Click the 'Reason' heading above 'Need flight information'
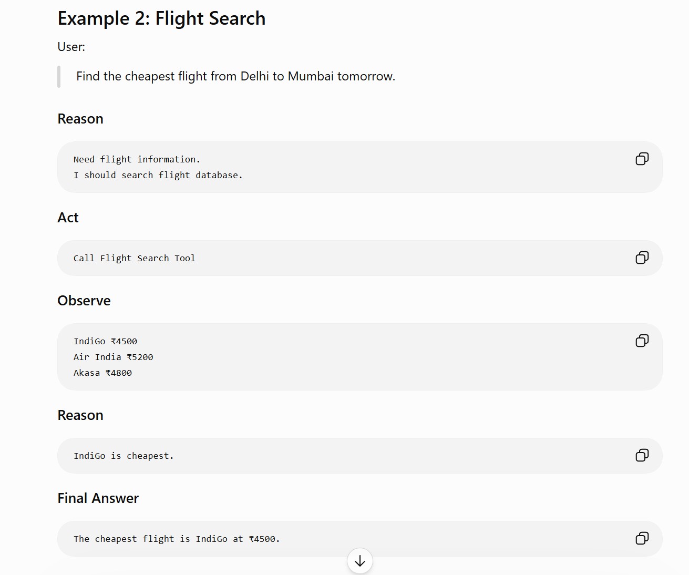The image size is (689, 575). click(x=80, y=119)
